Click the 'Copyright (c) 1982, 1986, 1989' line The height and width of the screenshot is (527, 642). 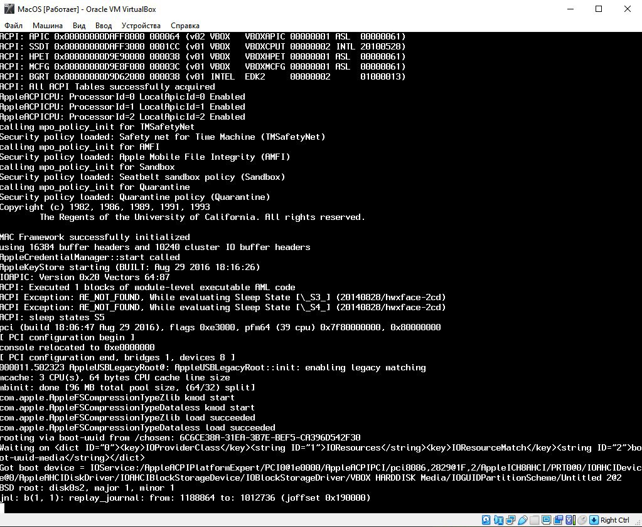coord(105,207)
